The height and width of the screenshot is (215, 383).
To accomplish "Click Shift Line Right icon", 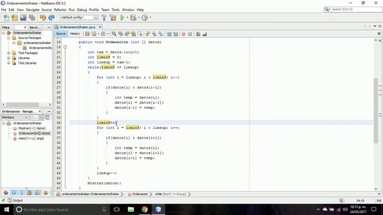I will click(175, 34).
